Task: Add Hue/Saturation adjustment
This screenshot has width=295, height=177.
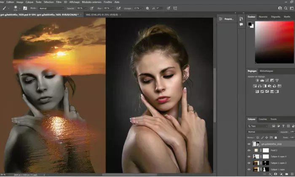Action: tap(255, 86)
